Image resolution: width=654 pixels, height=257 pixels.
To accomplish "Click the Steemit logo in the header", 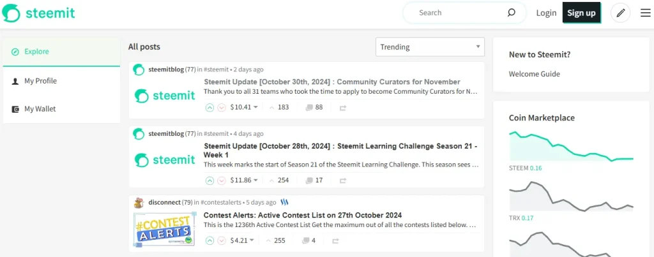I will click(x=38, y=13).
